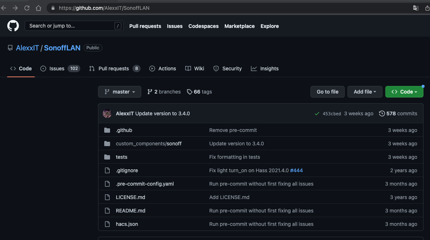This screenshot has width=430, height=240.
Task: Open Codespaces in top navigation
Action: [x=203, y=26]
